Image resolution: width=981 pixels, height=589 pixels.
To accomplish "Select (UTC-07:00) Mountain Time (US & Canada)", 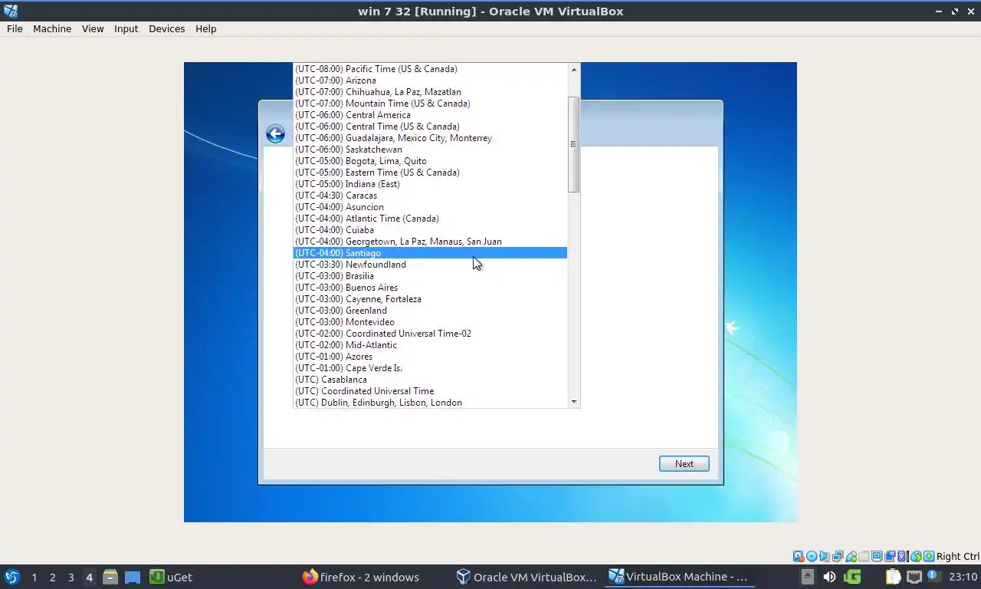I will click(x=430, y=104).
